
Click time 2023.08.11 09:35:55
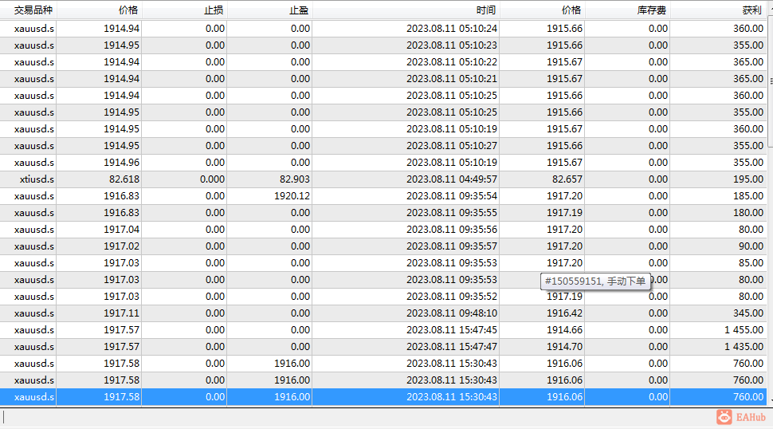coord(452,213)
